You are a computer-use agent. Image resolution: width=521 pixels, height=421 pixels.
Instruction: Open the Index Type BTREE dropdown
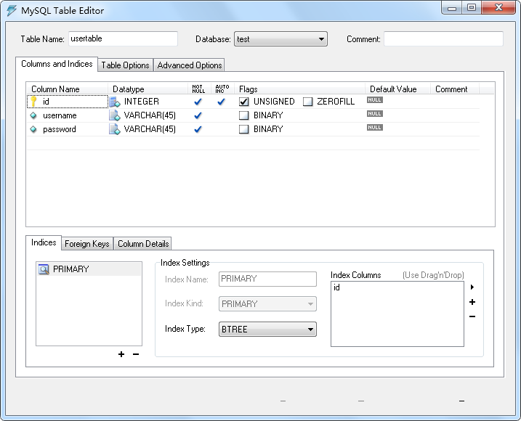click(267, 330)
